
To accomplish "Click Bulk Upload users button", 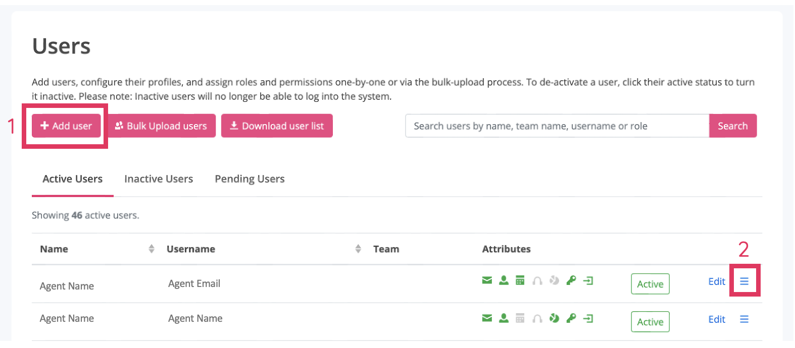I will [x=162, y=126].
